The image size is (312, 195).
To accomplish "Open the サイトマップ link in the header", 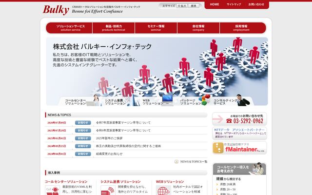I will 234,4.
